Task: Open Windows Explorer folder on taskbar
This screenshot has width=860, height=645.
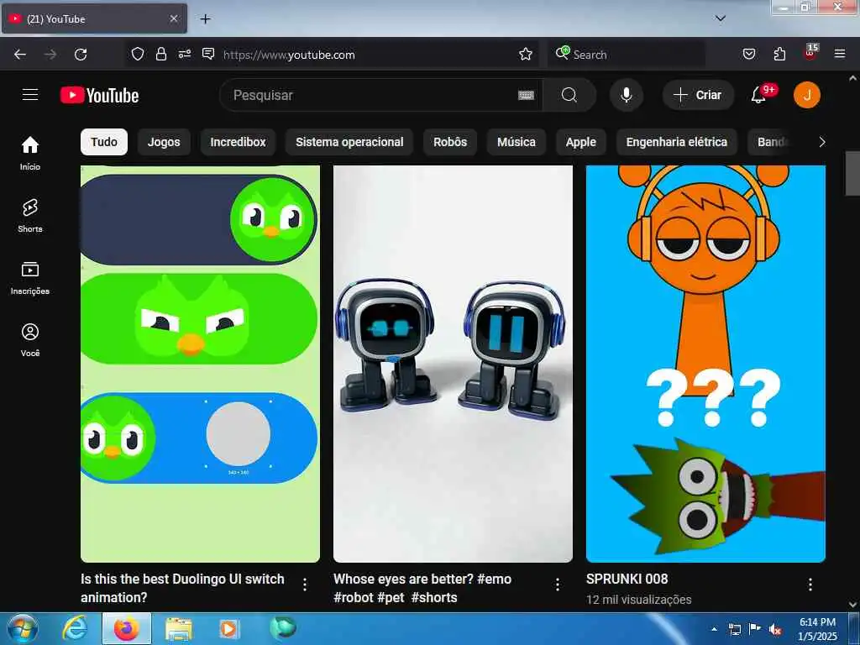Action: (x=178, y=629)
